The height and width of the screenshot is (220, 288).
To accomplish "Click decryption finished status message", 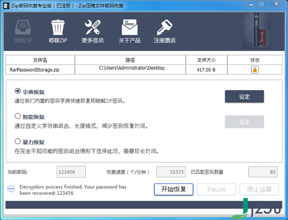I will point(73,190).
